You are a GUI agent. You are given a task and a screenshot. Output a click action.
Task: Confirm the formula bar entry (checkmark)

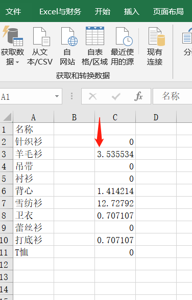[x=116, y=96]
